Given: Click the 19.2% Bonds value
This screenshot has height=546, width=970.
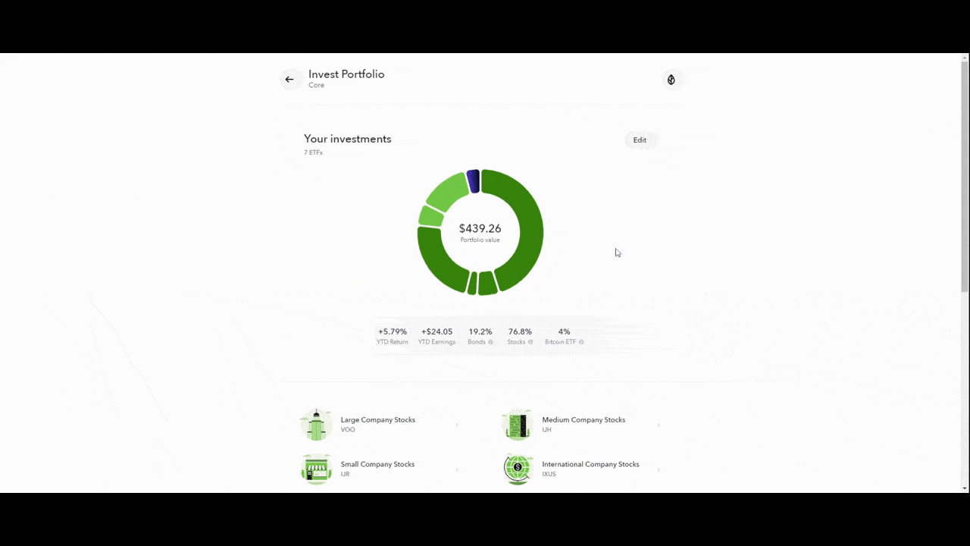Looking at the screenshot, I should click(480, 331).
